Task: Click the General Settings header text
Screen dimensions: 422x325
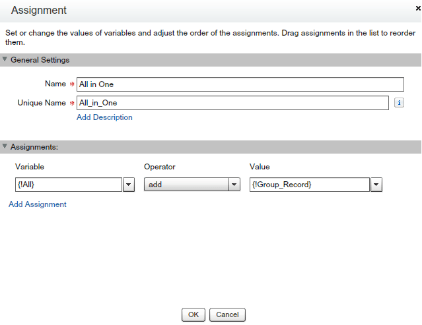Action: point(40,60)
